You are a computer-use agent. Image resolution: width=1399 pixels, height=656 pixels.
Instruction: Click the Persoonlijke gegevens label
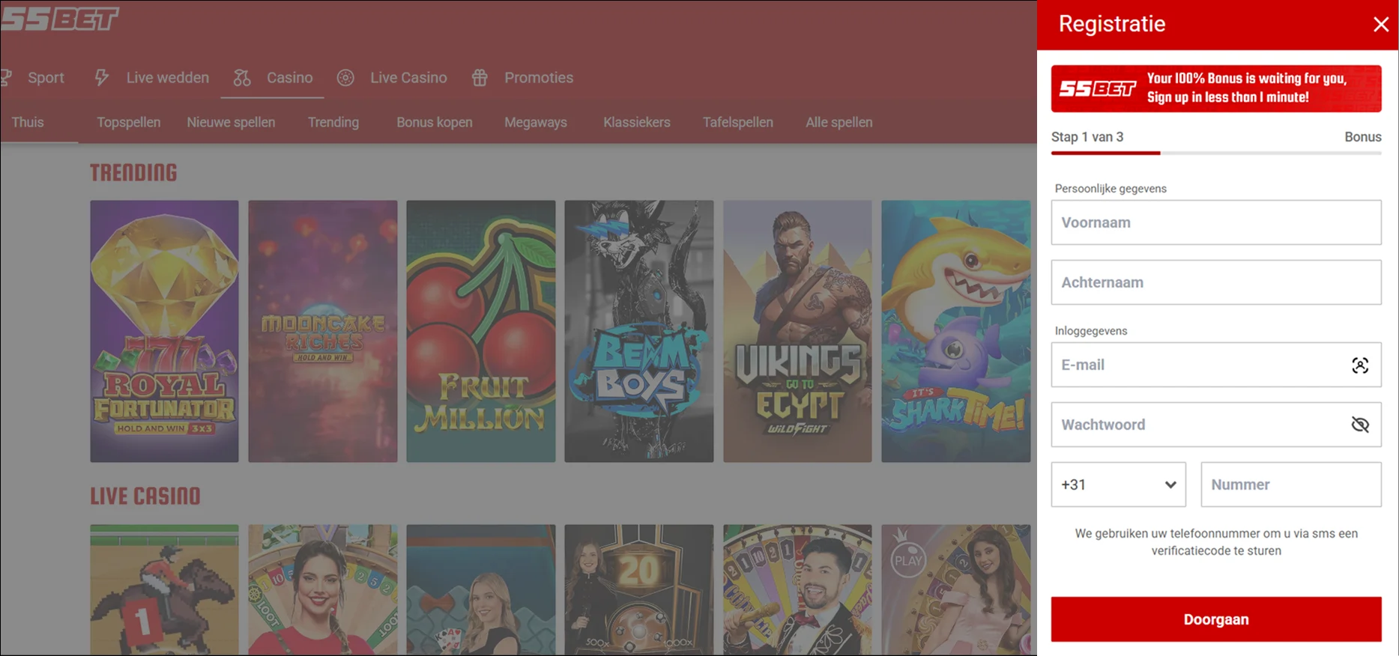click(x=1111, y=189)
